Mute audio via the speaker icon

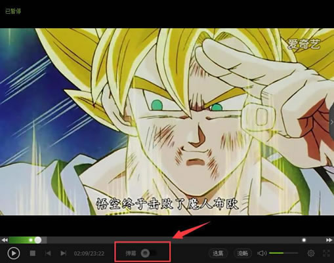262,253
